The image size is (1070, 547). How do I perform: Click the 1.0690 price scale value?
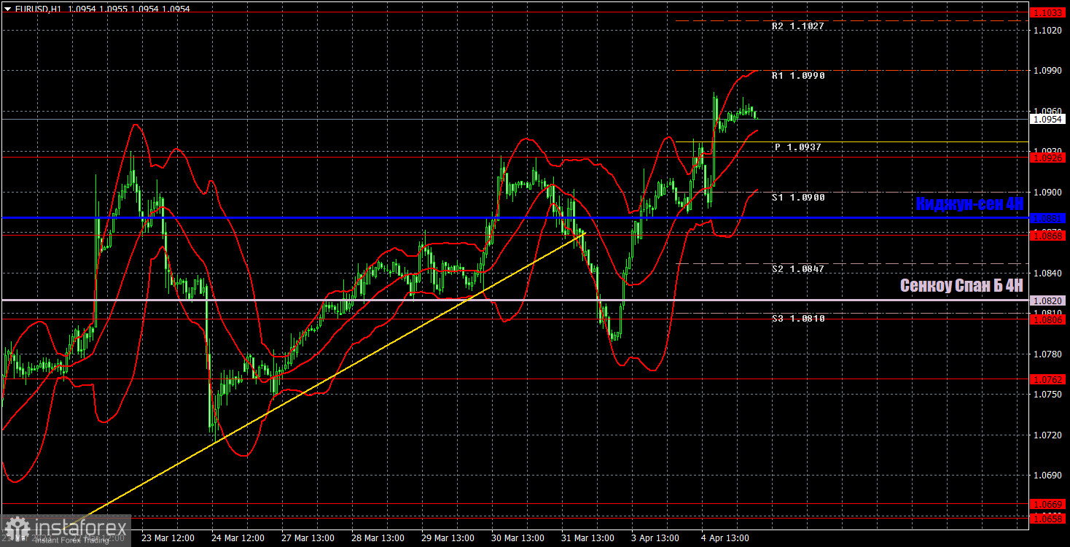(x=1047, y=475)
